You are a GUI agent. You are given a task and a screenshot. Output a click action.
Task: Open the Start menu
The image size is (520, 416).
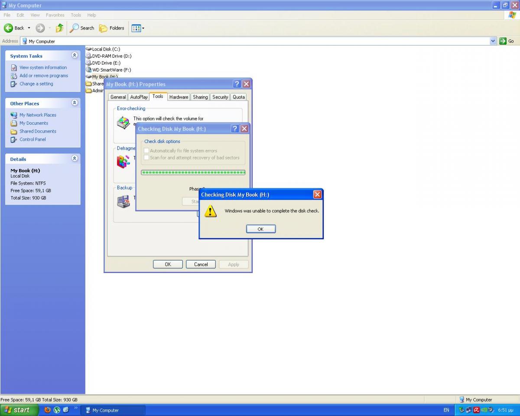click(x=19, y=410)
